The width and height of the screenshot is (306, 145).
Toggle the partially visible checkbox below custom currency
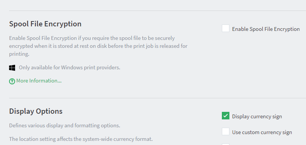[x=226, y=144]
